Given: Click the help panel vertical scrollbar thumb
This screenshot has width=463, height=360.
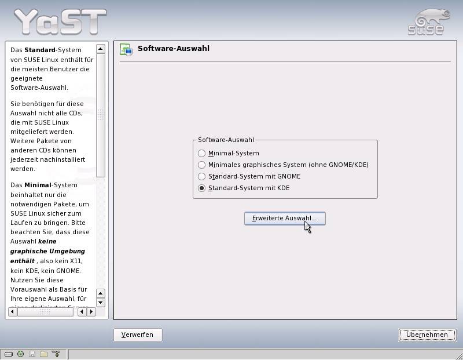Looking at the screenshot, I should point(100,115).
